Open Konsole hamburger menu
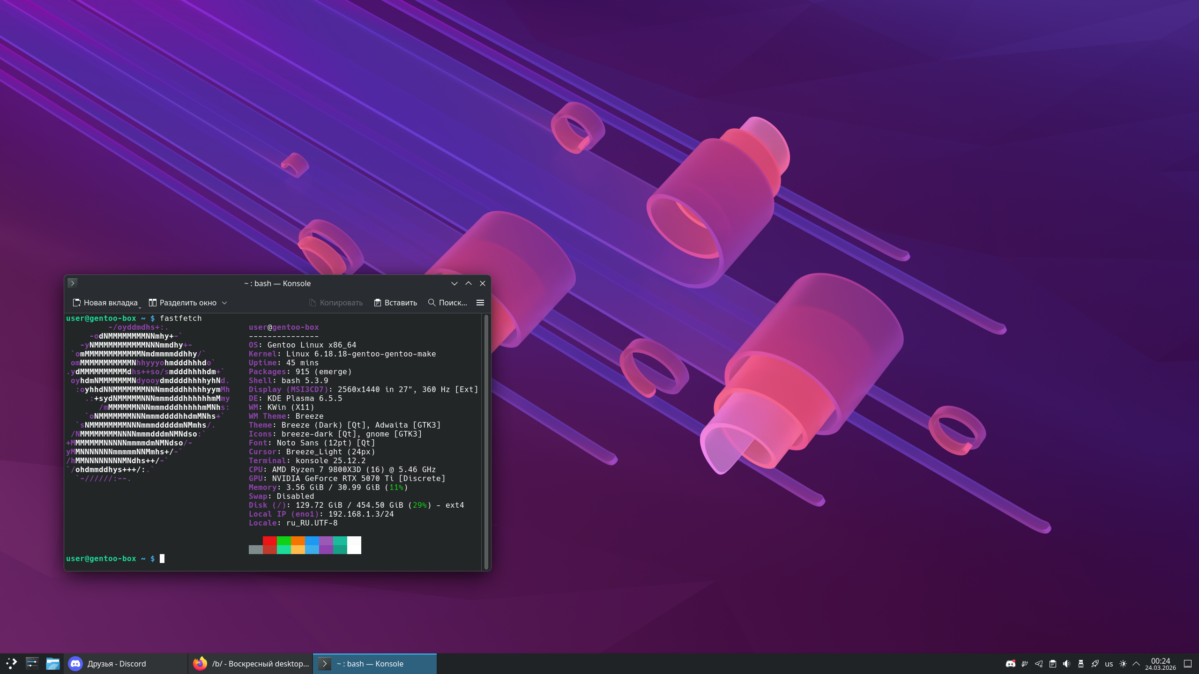This screenshot has width=1199, height=674. (x=480, y=303)
